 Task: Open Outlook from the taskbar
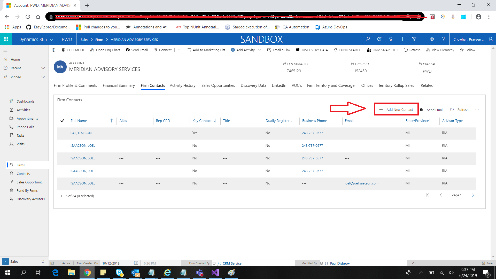coord(135,273)
